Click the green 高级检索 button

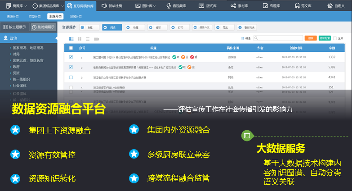[x=325, y=39]
